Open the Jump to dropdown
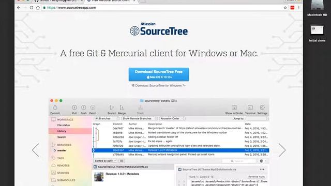331x186 pixels. [x=257, y=119]
